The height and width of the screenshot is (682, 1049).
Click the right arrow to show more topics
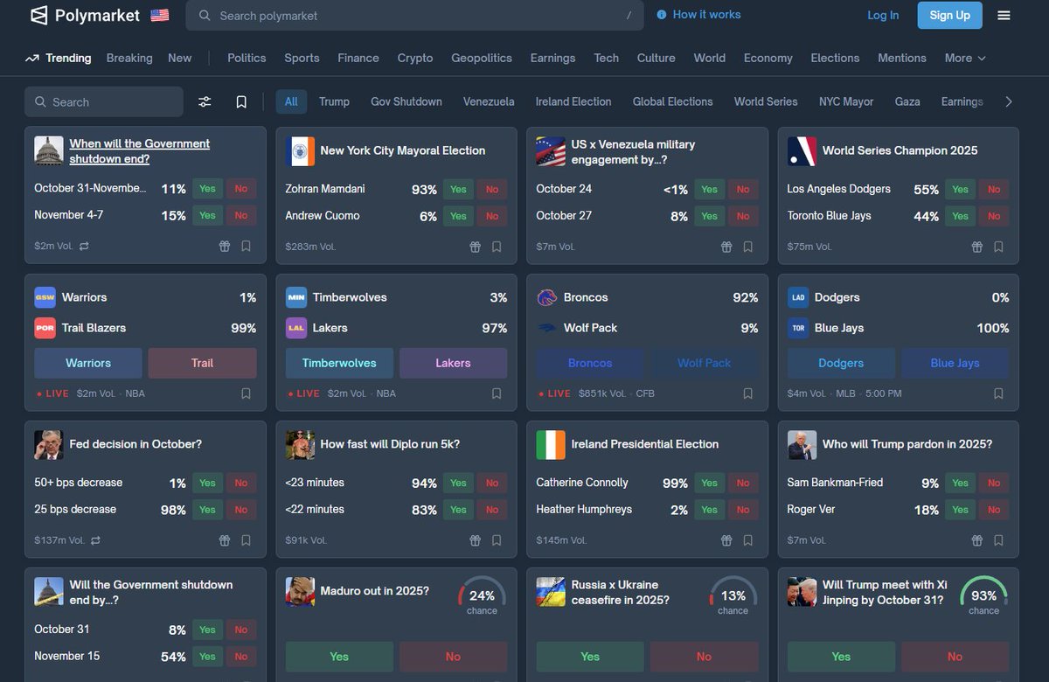tap(1009, 101)
